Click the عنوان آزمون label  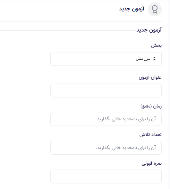tap(150, 77)
